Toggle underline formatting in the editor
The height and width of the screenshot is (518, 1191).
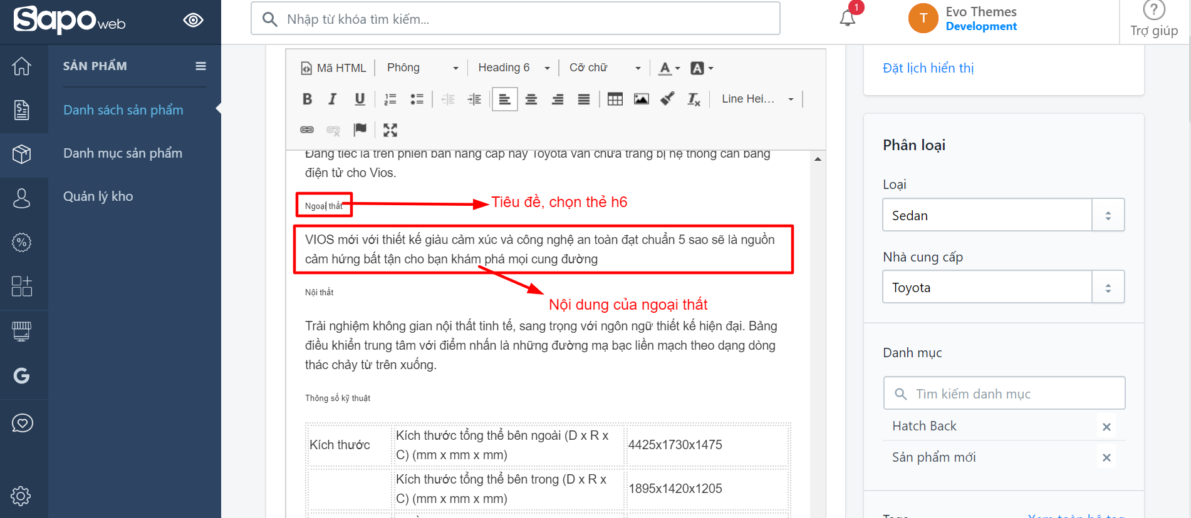360,99
